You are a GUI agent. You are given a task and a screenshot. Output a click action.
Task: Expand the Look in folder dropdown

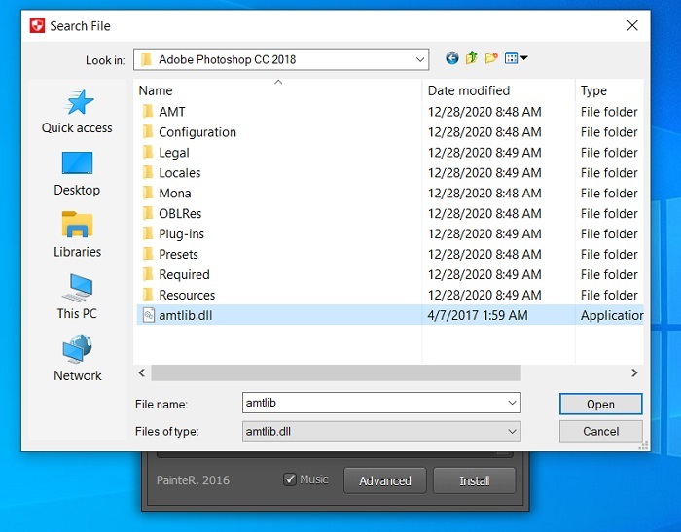420,59
